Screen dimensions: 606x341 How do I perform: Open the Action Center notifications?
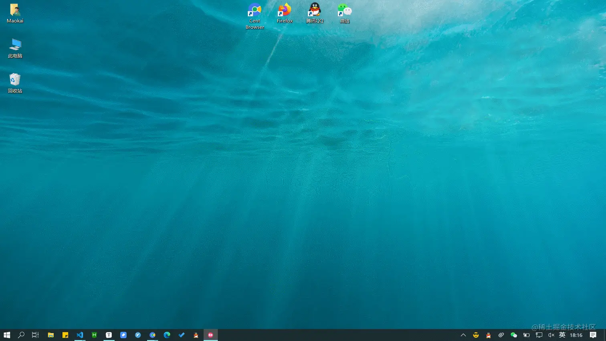click(593, 335)
